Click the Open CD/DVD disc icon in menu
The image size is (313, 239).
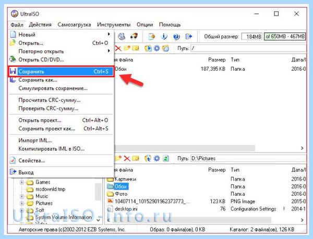point(13,59)
